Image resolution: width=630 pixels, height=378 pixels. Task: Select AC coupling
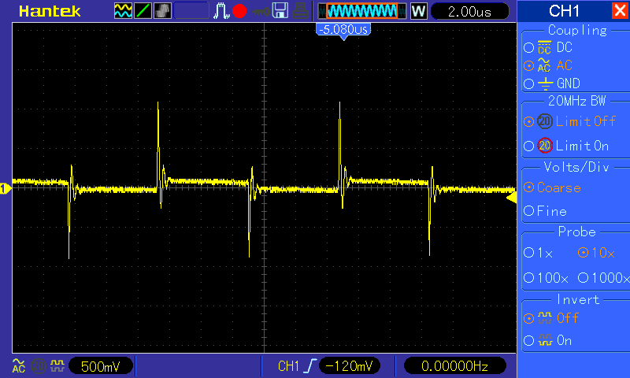pyautogui.click(x=548, y=65)
